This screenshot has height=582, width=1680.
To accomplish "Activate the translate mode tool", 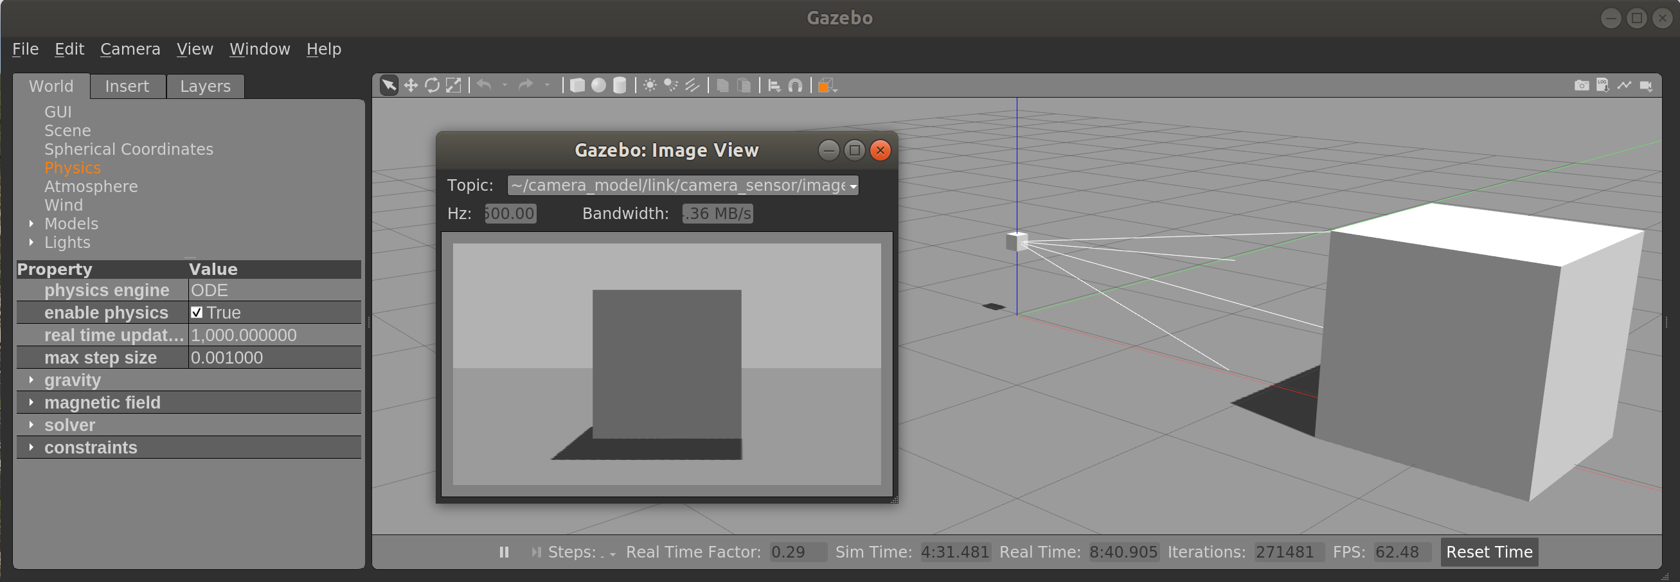I will coord(411,85).
